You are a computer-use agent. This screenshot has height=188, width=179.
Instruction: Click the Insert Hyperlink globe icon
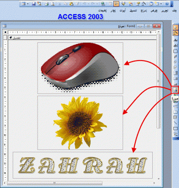(103, 4)
